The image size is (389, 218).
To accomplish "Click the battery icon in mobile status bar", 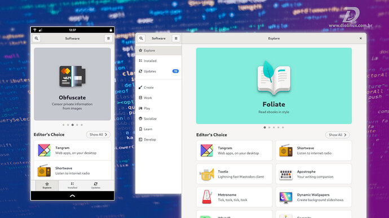I will click(x=111, y=30).
